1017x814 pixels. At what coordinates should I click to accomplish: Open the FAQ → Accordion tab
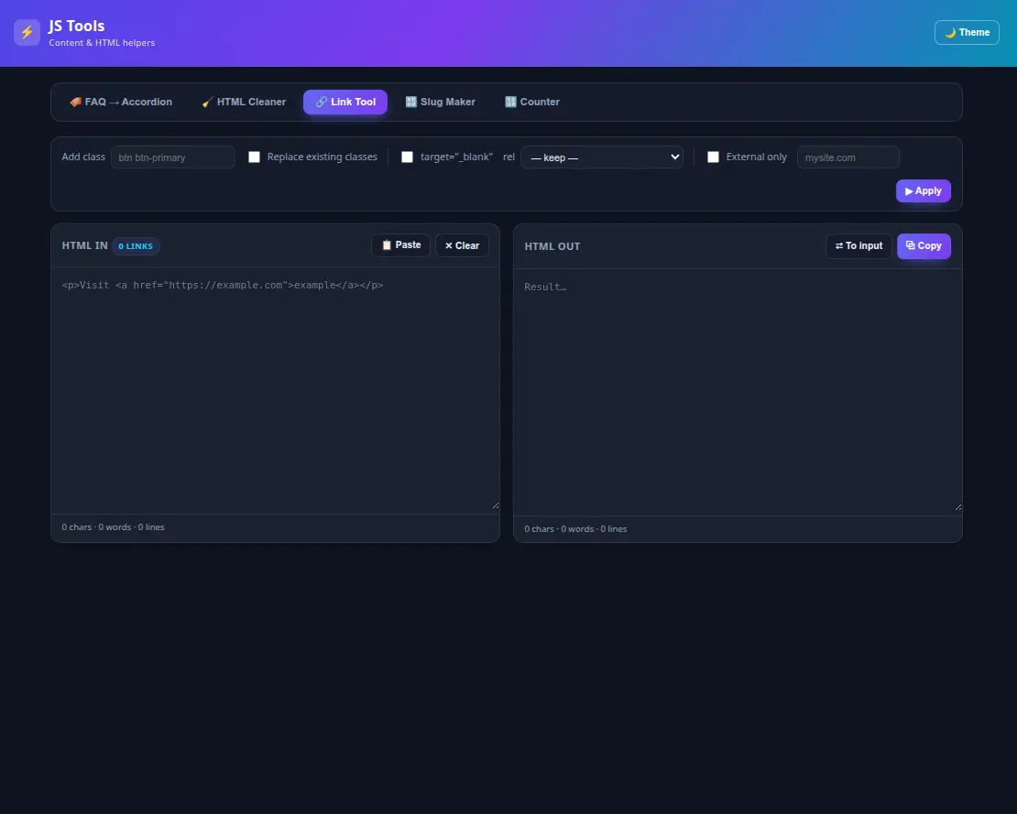(121, 102)
